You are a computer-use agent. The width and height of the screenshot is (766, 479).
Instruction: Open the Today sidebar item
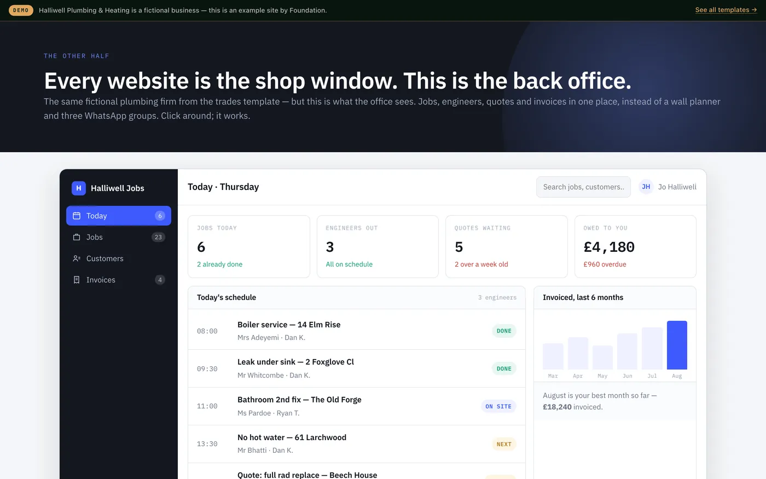click(119, 216)
